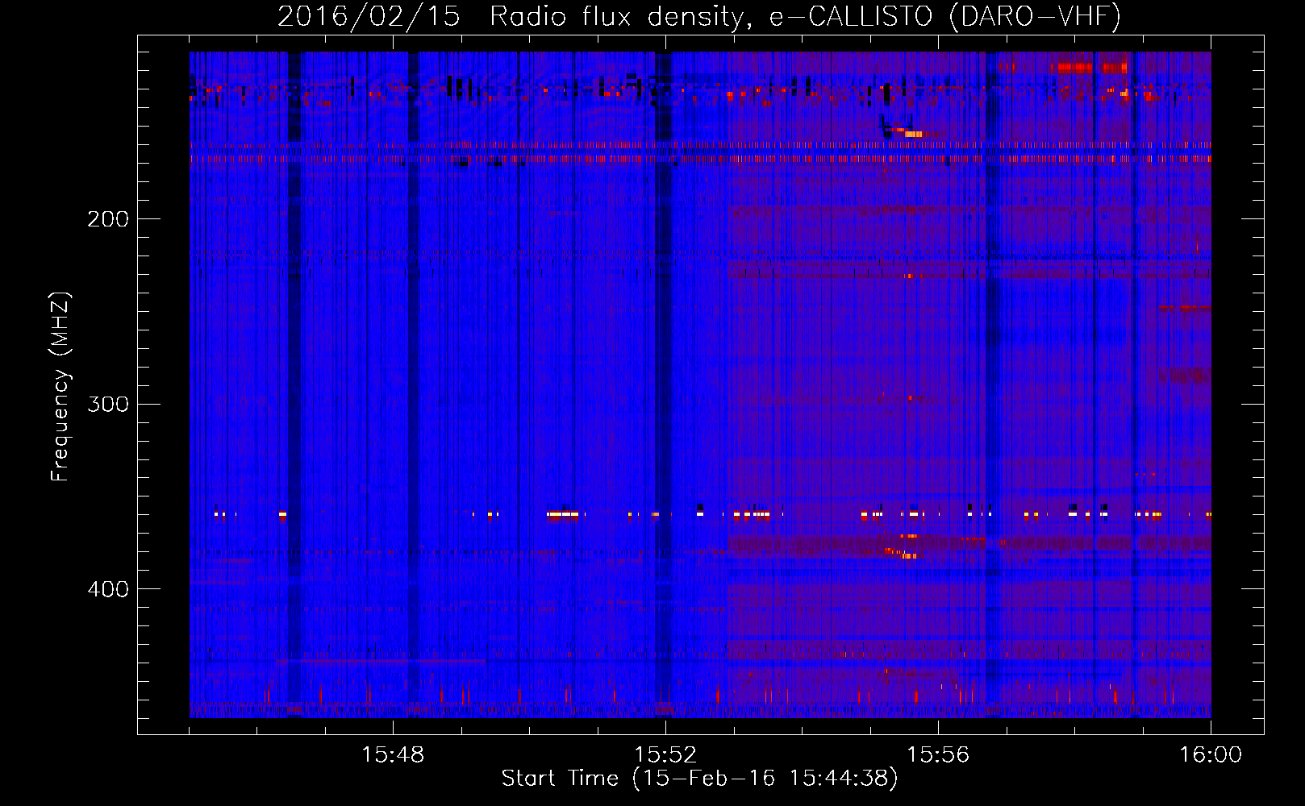Image resolution: width=1305 pixels, height=806 pixels.
Task: Click the 200 frequency tick label
Action: tap(108, 219)
